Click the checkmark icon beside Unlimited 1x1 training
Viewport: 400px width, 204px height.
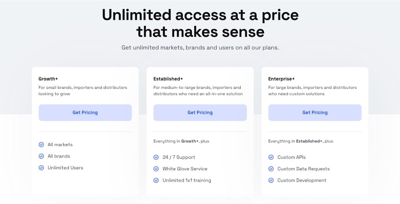coord(156,180)
